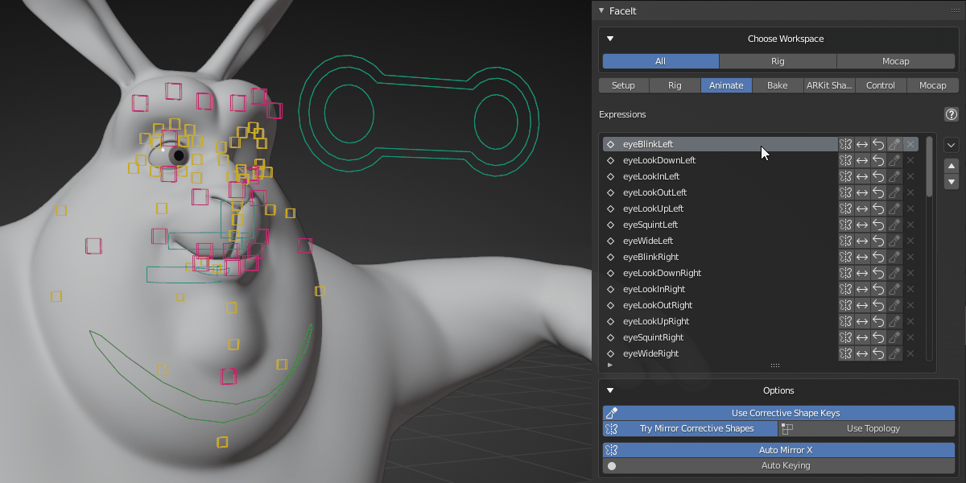Toggle Use Corrective Shape Keys option
Screen dimensions: 966x483
click(778, 413)
